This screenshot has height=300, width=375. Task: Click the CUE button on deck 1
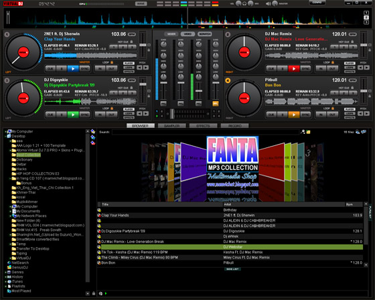click(x=50, y=69)
